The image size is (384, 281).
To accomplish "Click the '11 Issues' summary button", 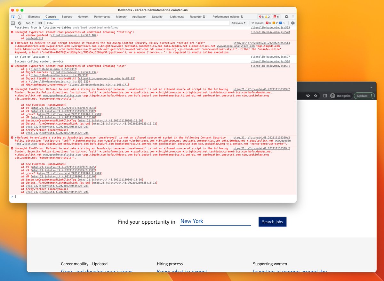I will [x=268, y=23].
